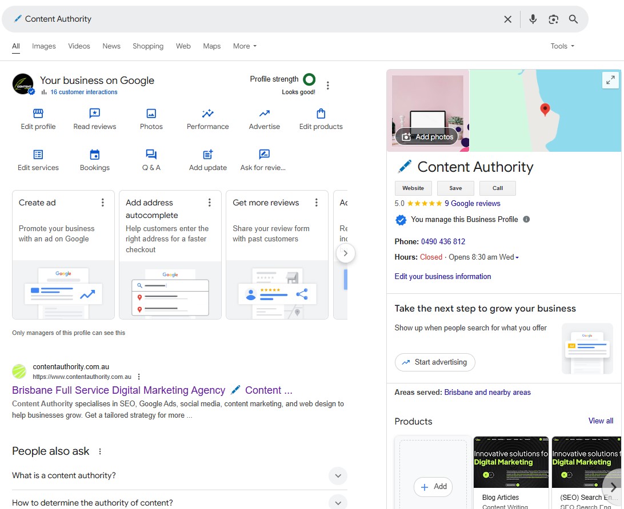Image resolution: width=624 pixels, height=509 pixels.
Task: Click Add photos on the business image
Action: [x=427, y=136]
